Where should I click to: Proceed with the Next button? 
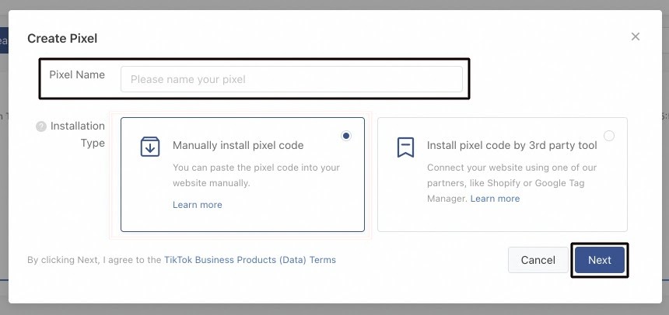tap(600, 260)
